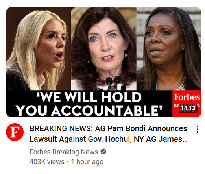Click the '1 hour ago' timestamp
The width and height of the screenshot is (205, 174).
click(x=87, y=162)
